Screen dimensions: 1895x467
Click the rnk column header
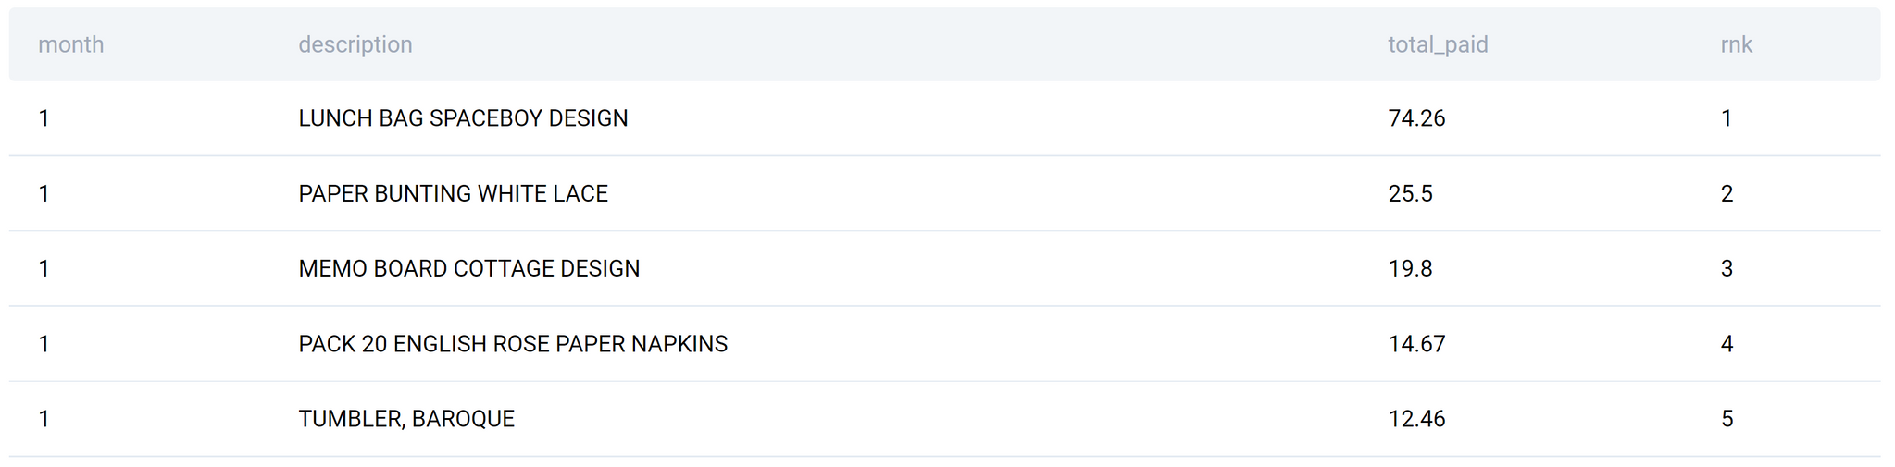[1736, 44]
